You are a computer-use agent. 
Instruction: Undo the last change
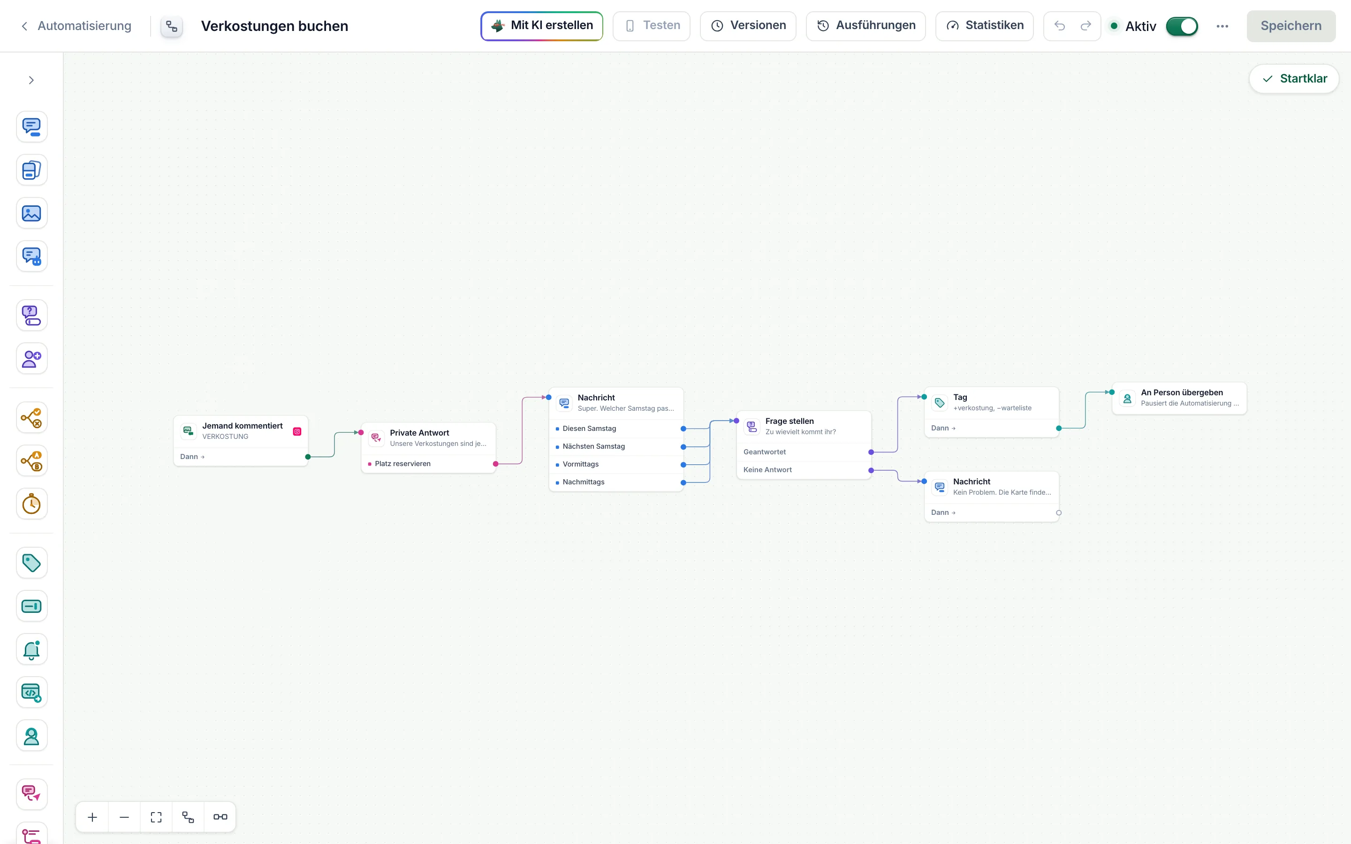pos(1059,26)
